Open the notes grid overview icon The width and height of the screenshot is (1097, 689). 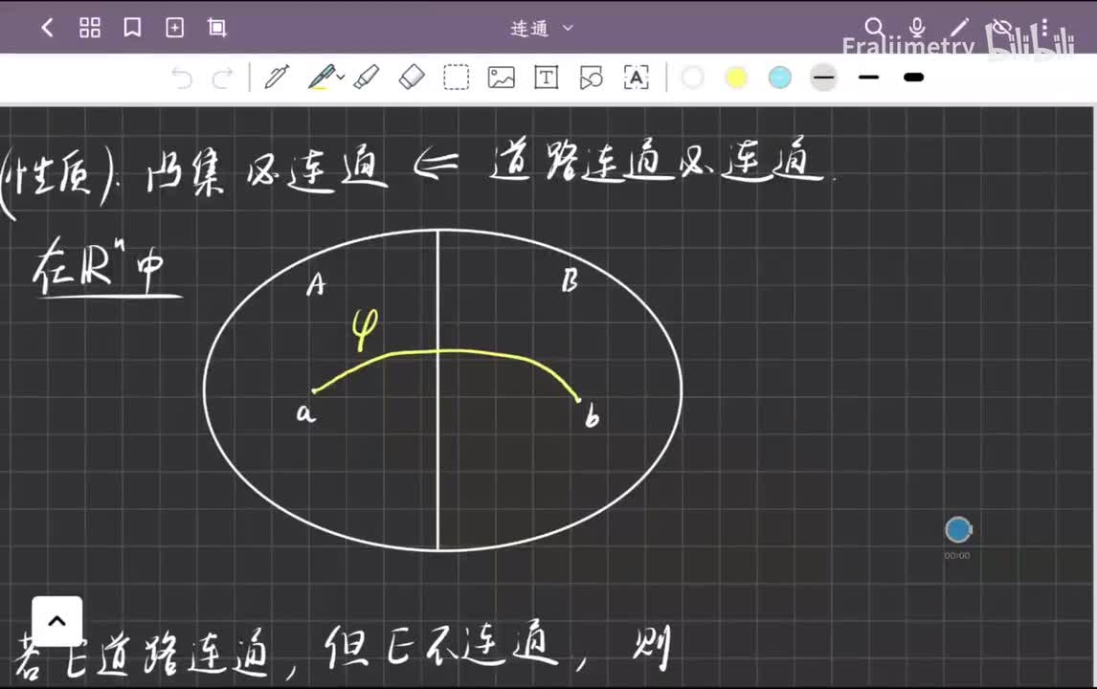[90, 28]
